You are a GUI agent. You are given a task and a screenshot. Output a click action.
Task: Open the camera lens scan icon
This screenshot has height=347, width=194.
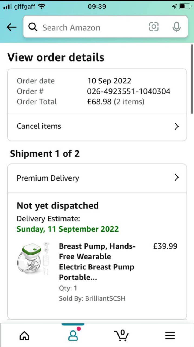click(x=154, y=27)
